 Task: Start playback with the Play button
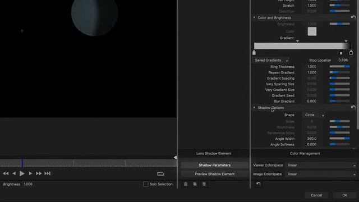click(22, 173)
